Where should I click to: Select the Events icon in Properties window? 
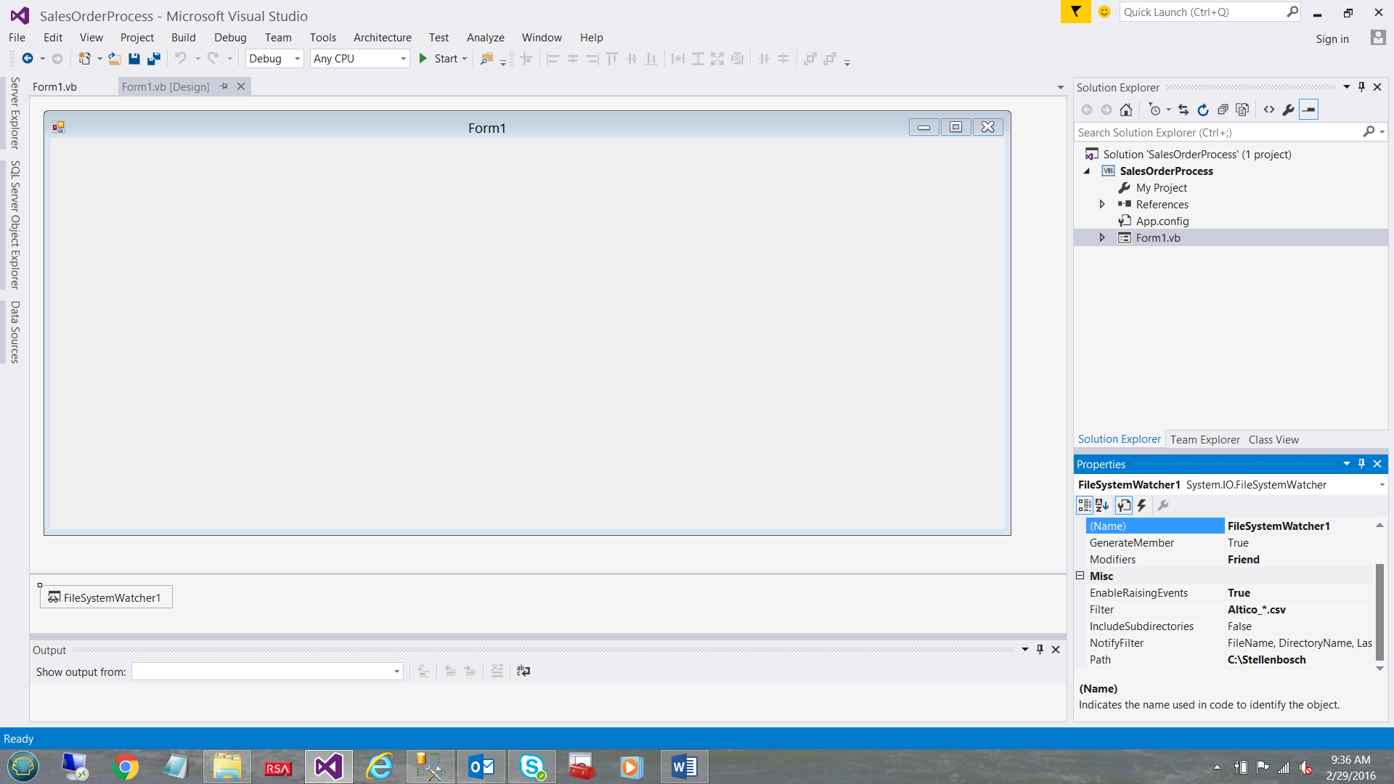(x=1141, y=506)
